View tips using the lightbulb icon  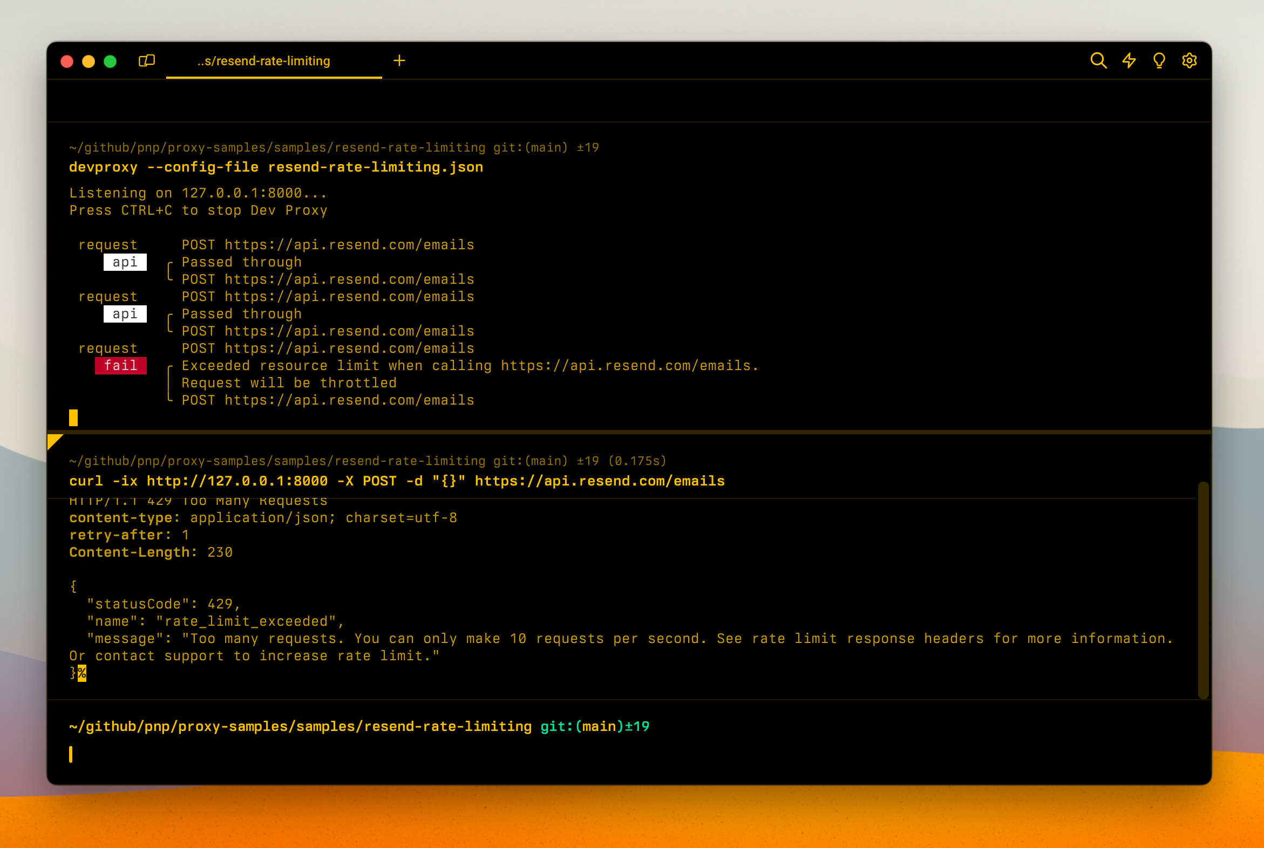click(1158, 61)
